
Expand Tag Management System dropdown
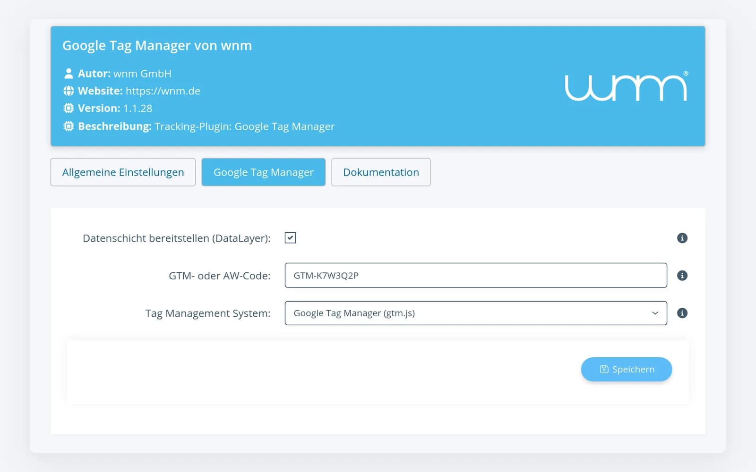click(476, 313)
